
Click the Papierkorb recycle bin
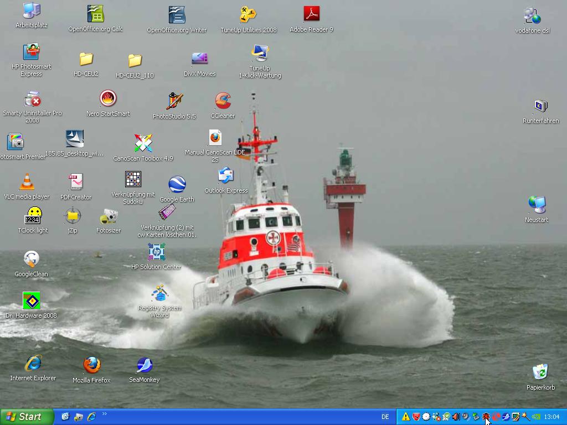tap(540, 372)
